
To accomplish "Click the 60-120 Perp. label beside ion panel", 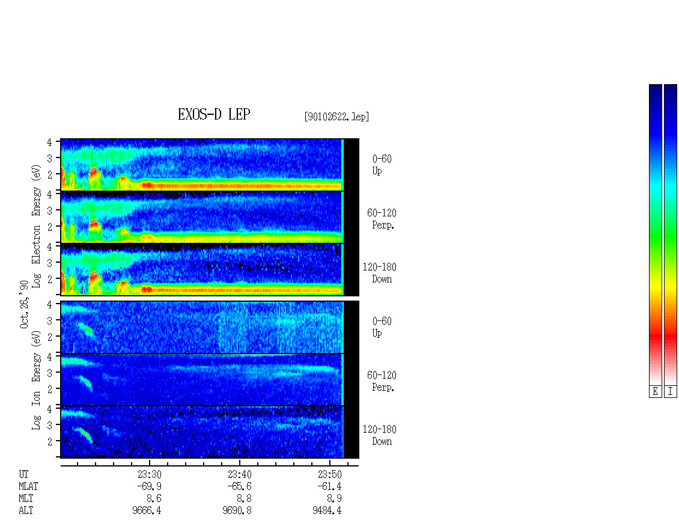I will [x=382, y=381].
